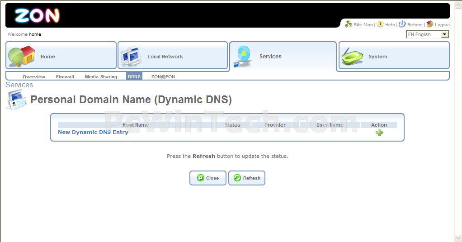The image size is (462, 242).
Task: Click the System router icon
Action: [x=352, y=57]
